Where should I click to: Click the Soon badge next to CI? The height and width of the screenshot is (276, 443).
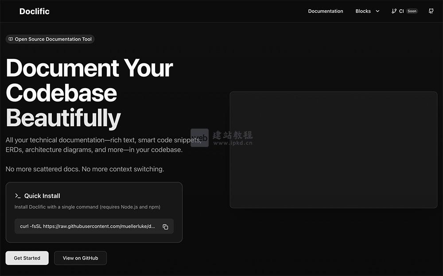(x=412, y=11)
